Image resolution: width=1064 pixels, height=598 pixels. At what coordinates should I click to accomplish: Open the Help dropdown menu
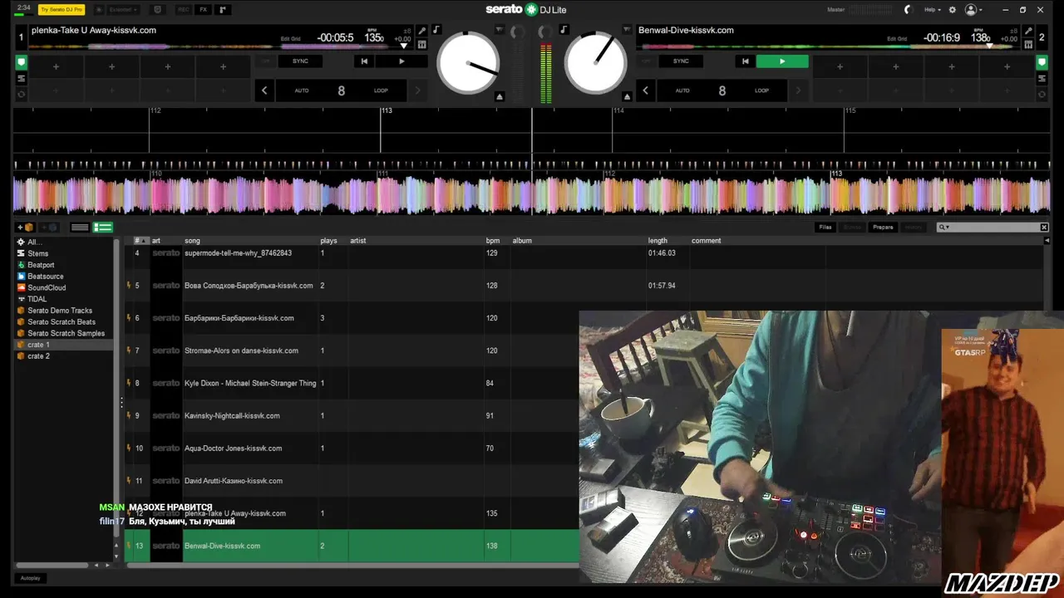932,9
